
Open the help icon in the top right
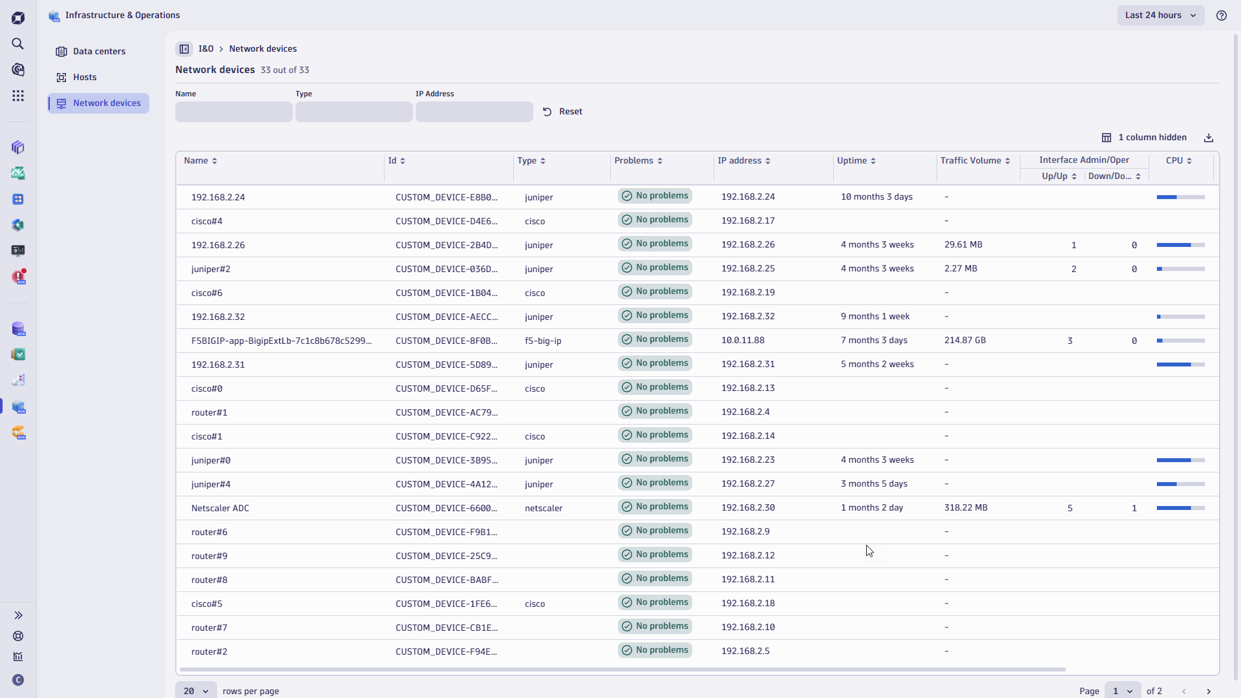coord(1222,16)
